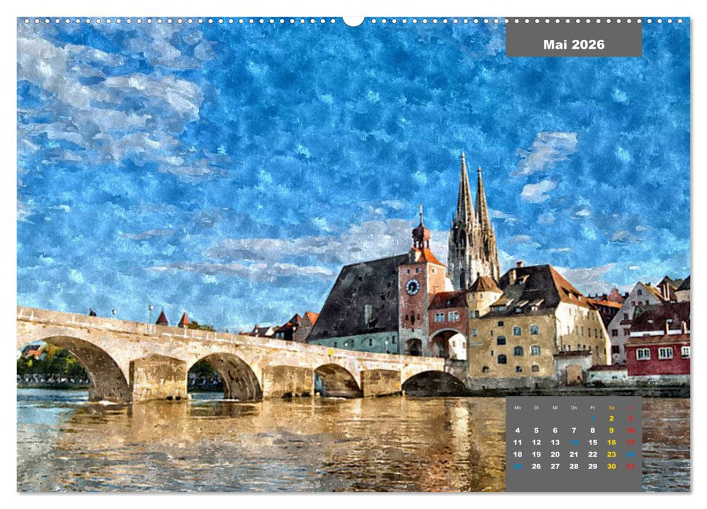This screenshot has height=509, width=707.
Task: Switch to the Fr column in the calendar
Action: click(x=593, y=407)
